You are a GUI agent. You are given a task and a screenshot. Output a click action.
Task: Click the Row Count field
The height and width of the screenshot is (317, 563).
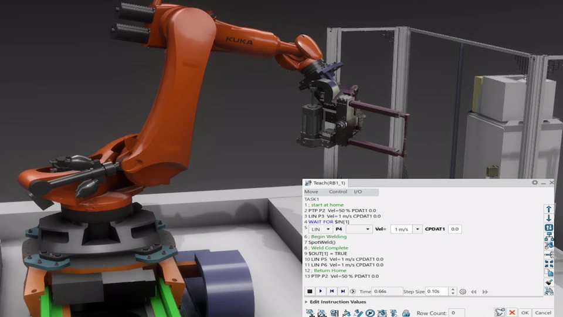(x=456, y=313)
